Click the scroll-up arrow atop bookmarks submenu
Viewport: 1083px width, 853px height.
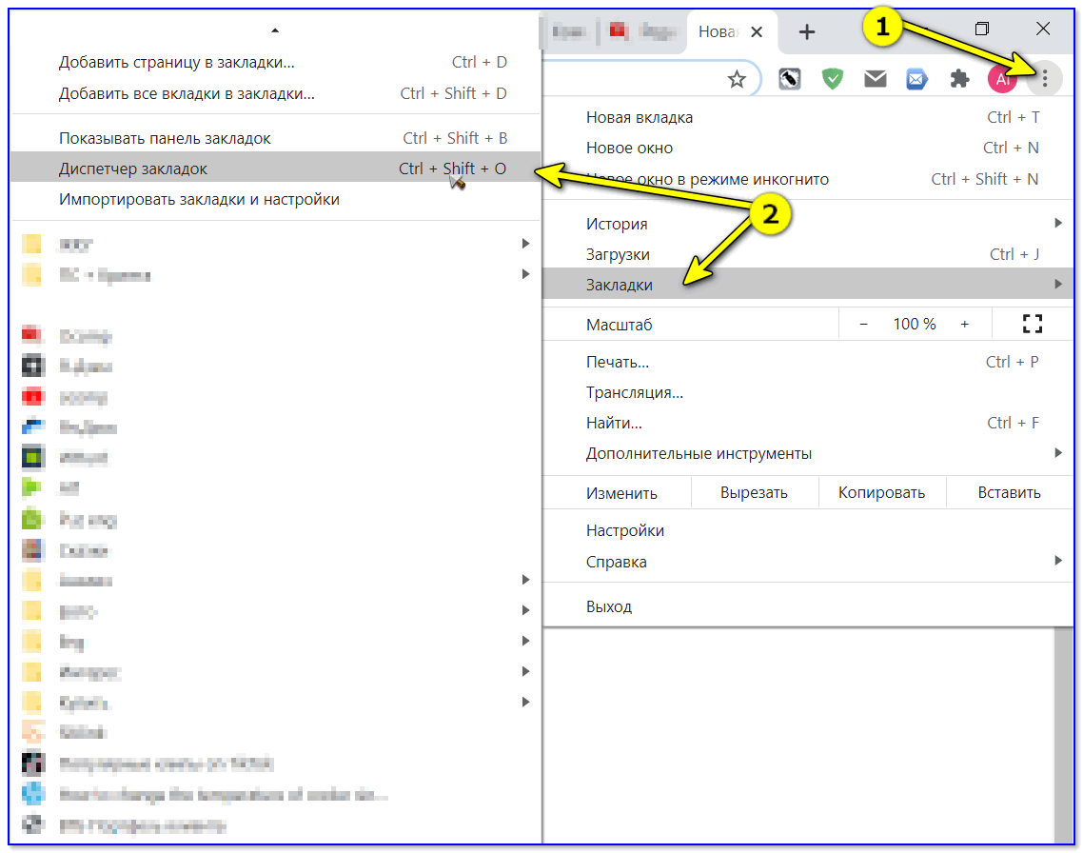(275, 30)
